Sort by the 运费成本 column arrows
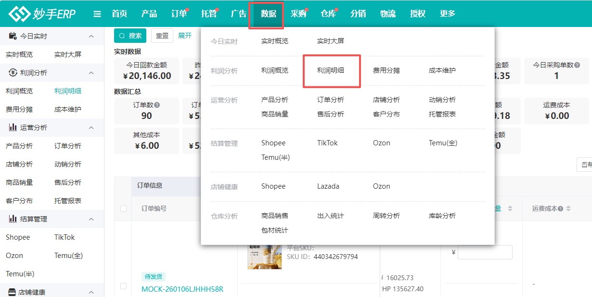 point(568,208)
